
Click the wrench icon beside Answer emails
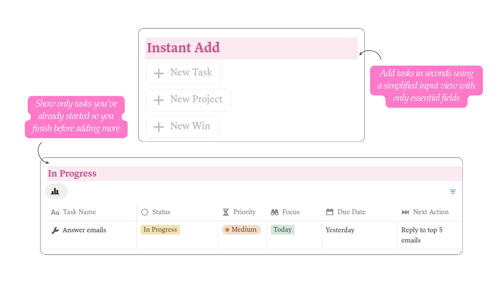click(55, 230)
